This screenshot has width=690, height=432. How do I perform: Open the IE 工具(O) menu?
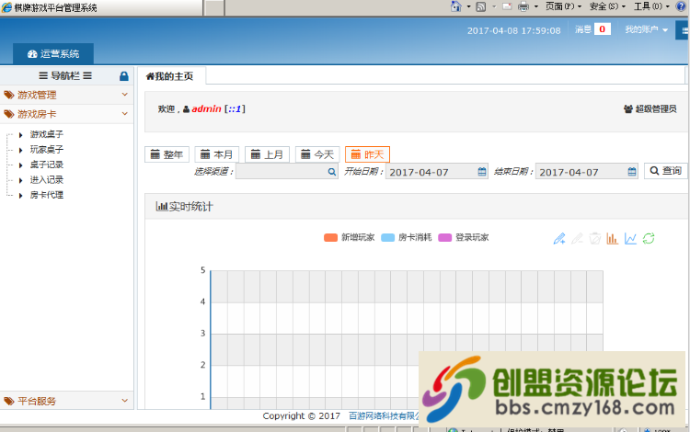pyautogui.click(x=651, y=6)
